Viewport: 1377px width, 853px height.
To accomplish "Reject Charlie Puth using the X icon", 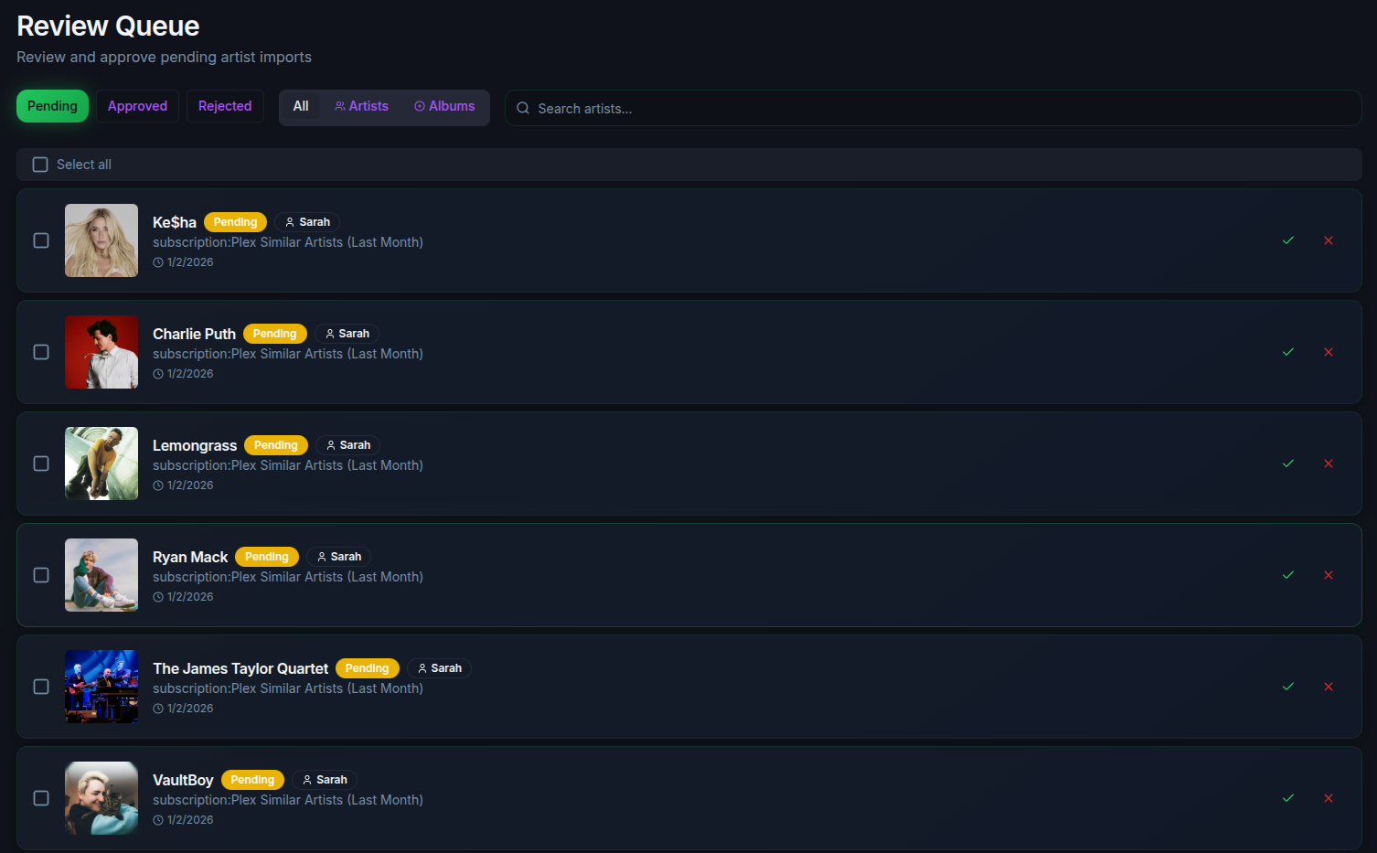I will point(1328,352).
